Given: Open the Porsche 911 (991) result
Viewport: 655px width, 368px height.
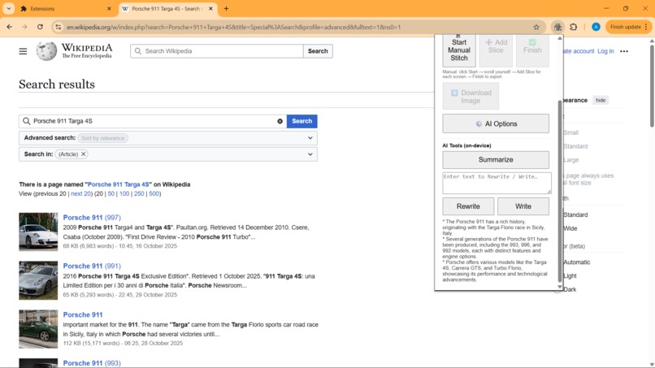Looking at the screenshot, I should click(x=92, y=266).
